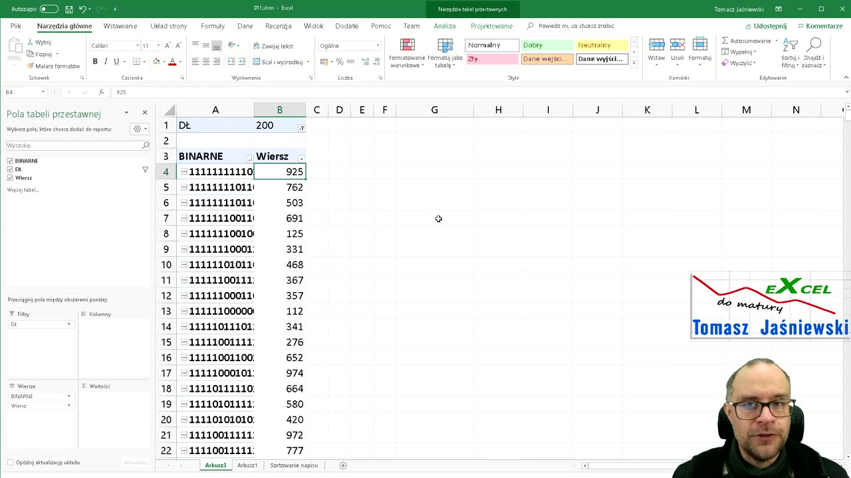Switch to the Dane ribbon tab
Screen dimensions: 851x478
pos(245,26)
